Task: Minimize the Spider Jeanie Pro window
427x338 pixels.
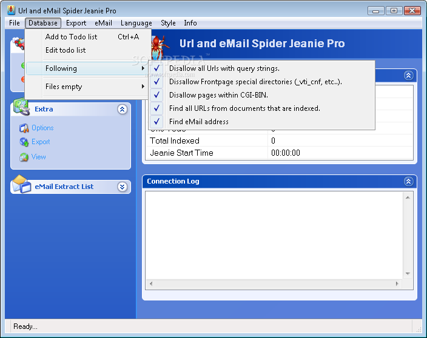Action: pos(376,11)
